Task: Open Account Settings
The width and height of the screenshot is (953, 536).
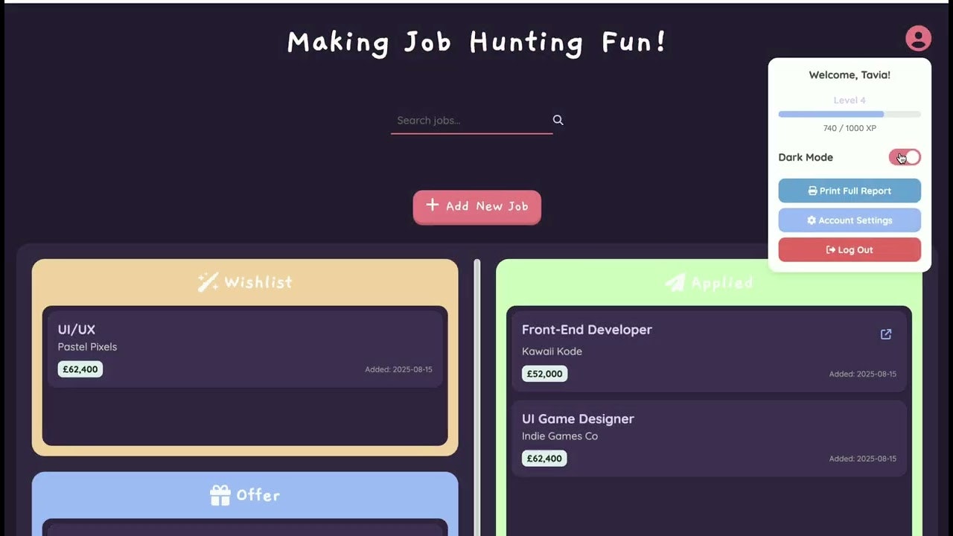Action: pos(850,220)
